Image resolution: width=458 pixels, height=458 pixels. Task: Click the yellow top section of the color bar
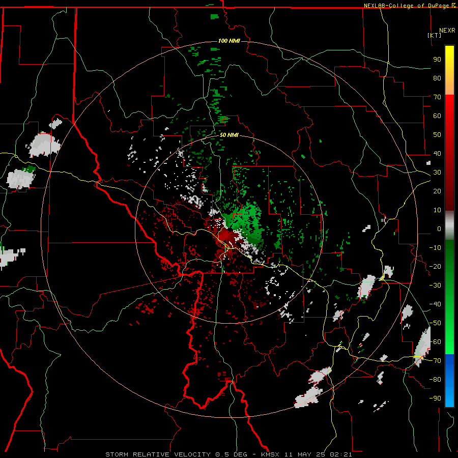pos(449,70)
